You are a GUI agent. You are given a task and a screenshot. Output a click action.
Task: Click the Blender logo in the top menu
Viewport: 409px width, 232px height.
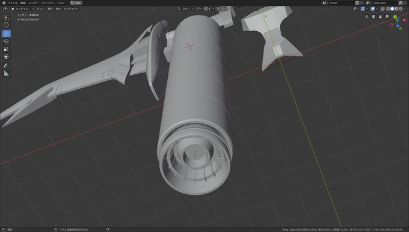coord(4,3)
